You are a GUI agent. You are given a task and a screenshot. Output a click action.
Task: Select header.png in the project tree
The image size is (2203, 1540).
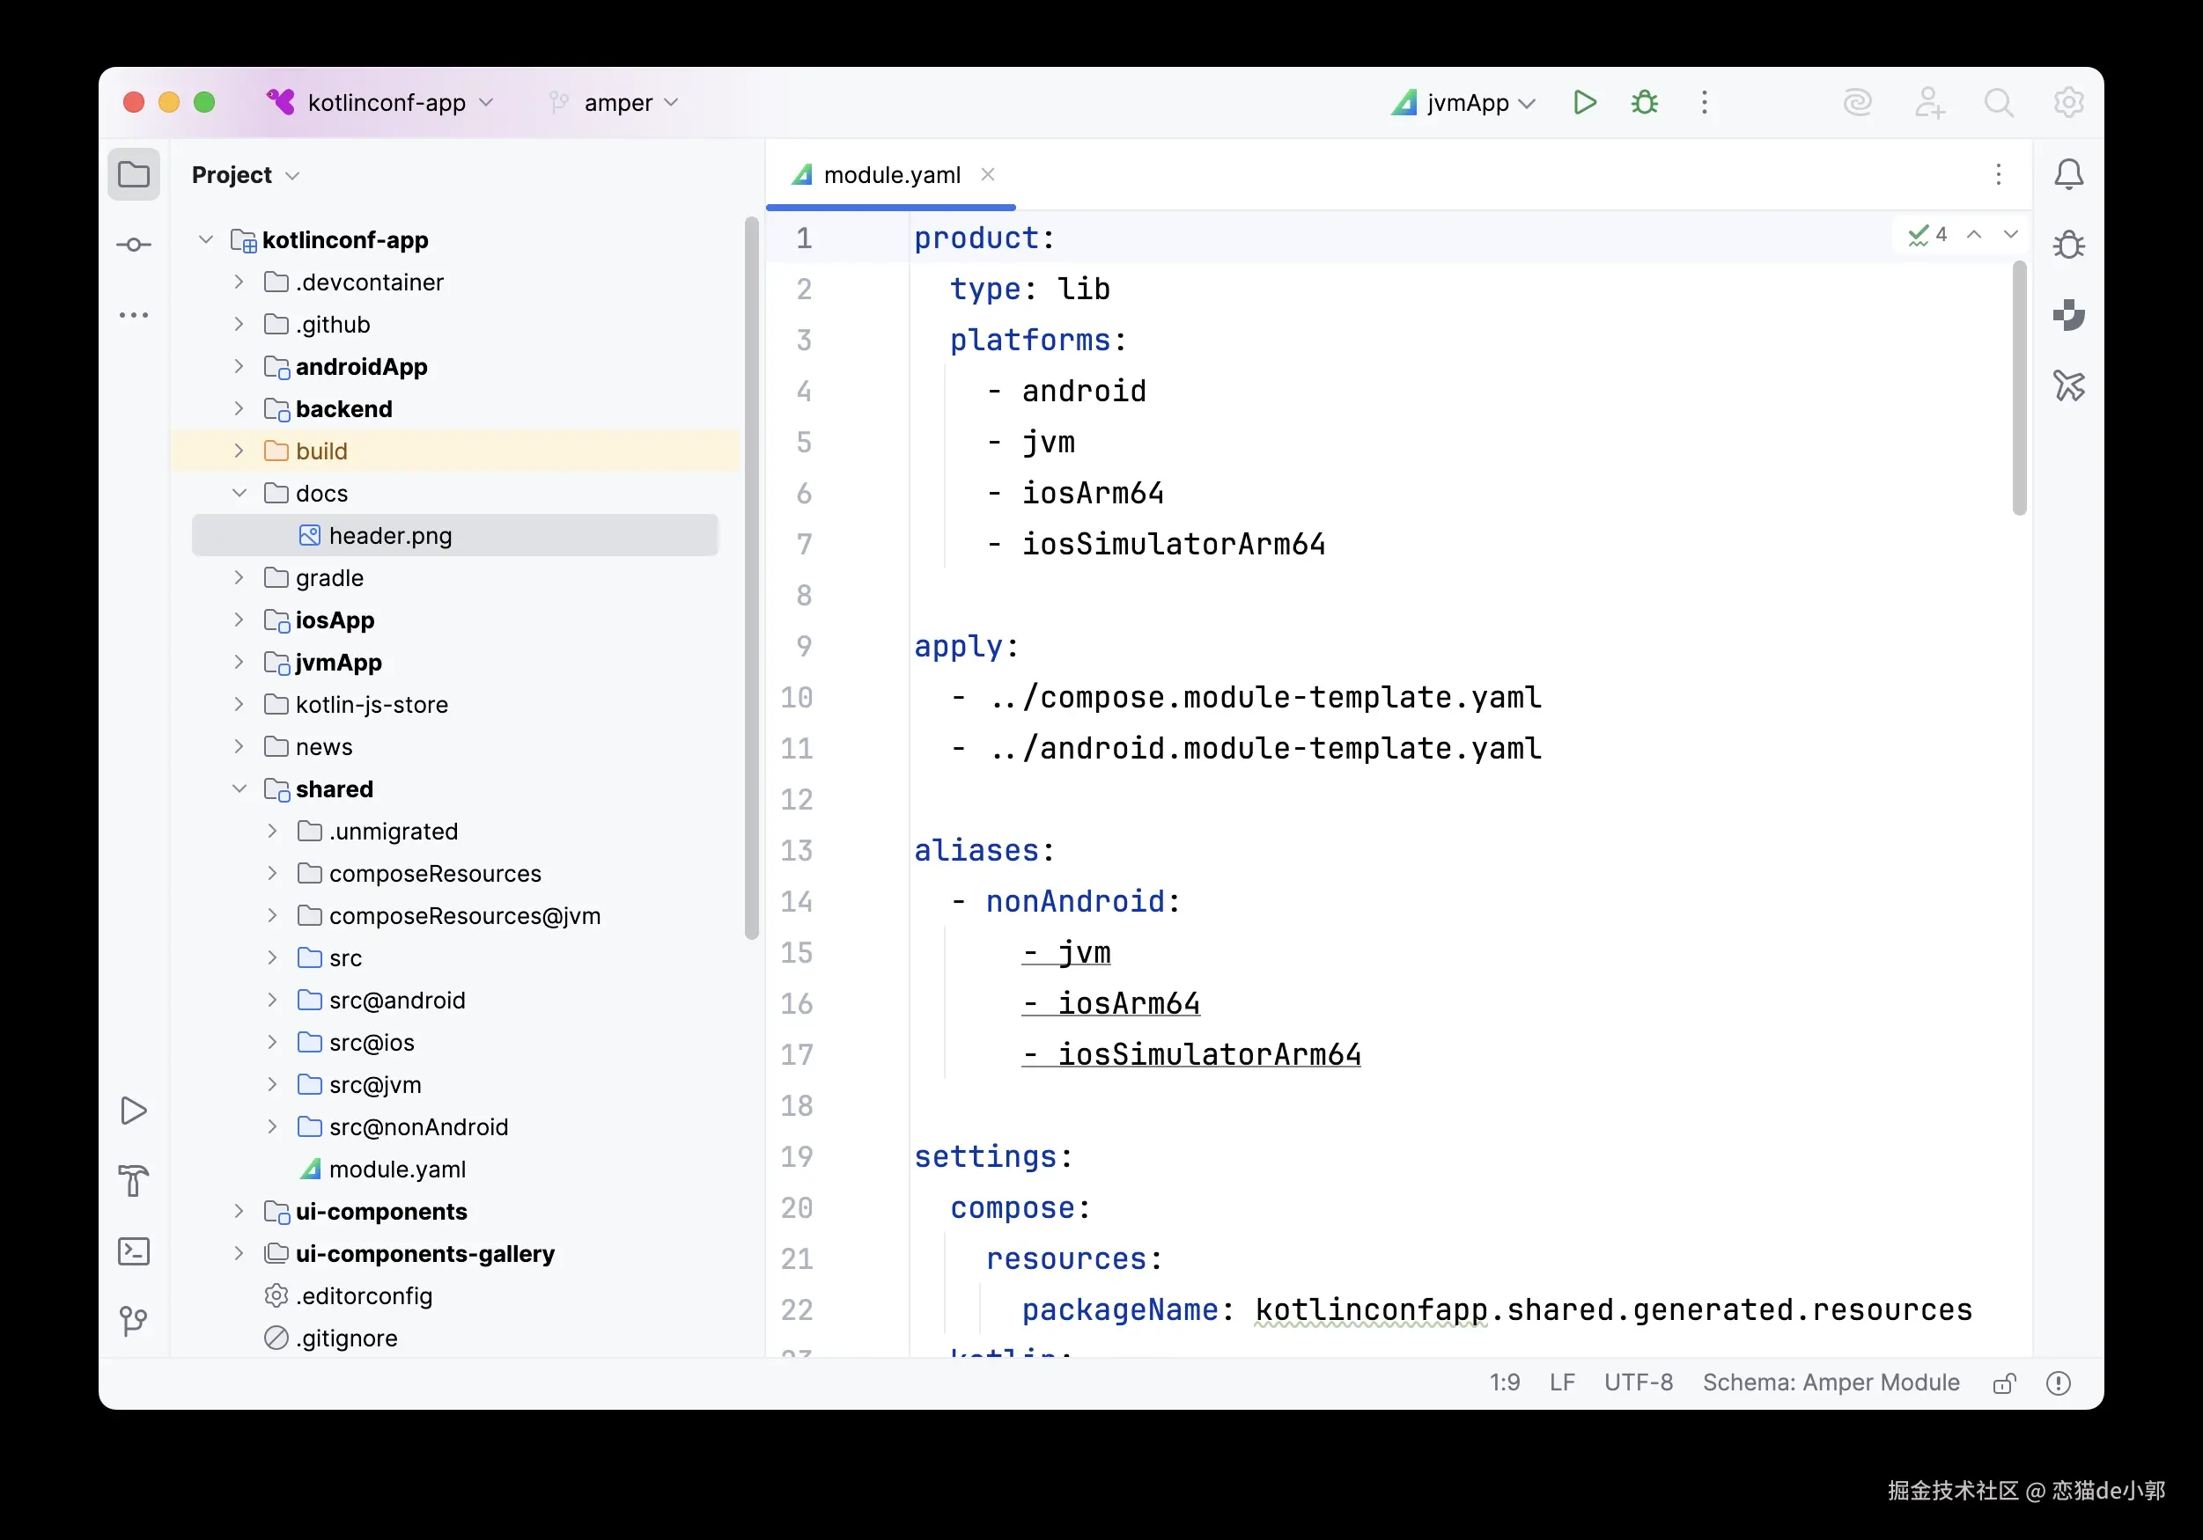[389, 535]
